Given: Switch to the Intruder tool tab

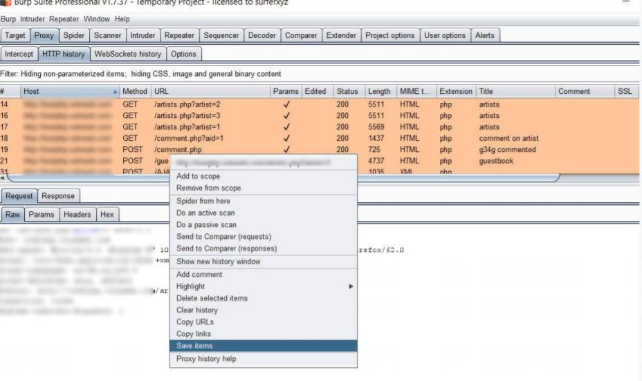Looking at the screenshot, I should [143, 35].
